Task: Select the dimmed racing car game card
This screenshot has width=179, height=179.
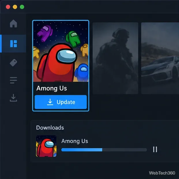Action: [x=160, y=58]
